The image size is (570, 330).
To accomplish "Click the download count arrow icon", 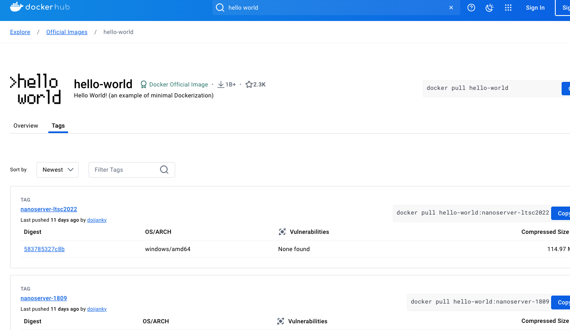I will 221,84.
